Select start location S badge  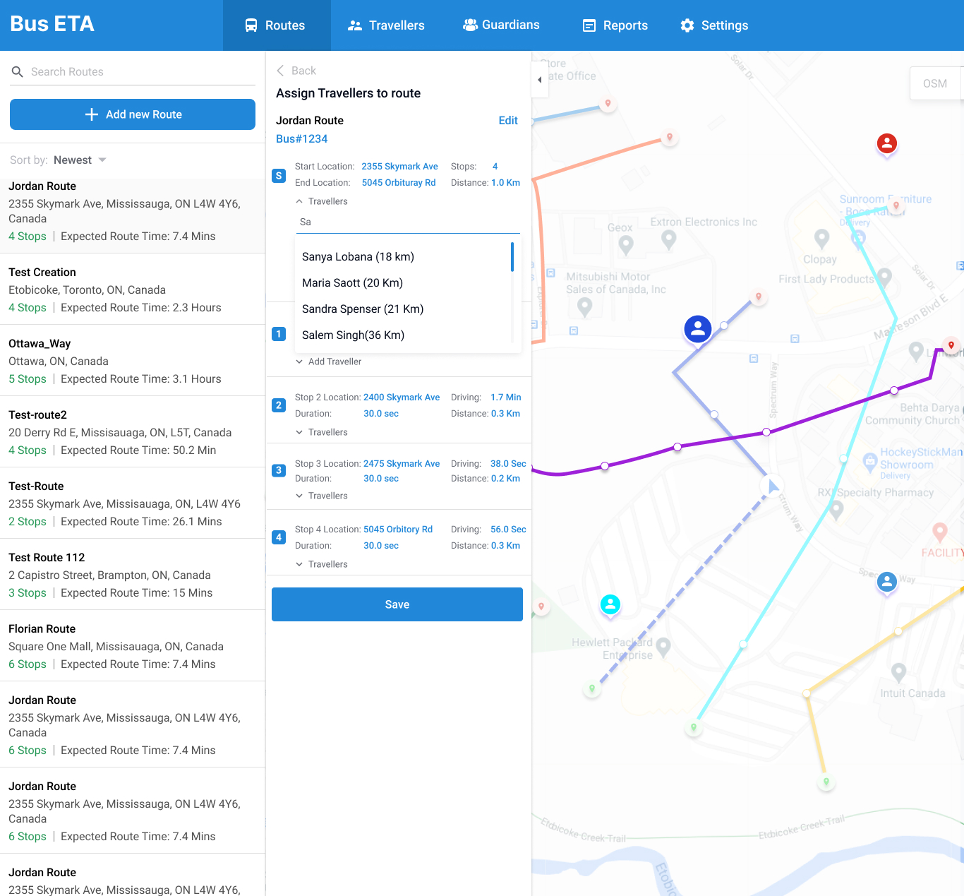(x=279, y=175)
